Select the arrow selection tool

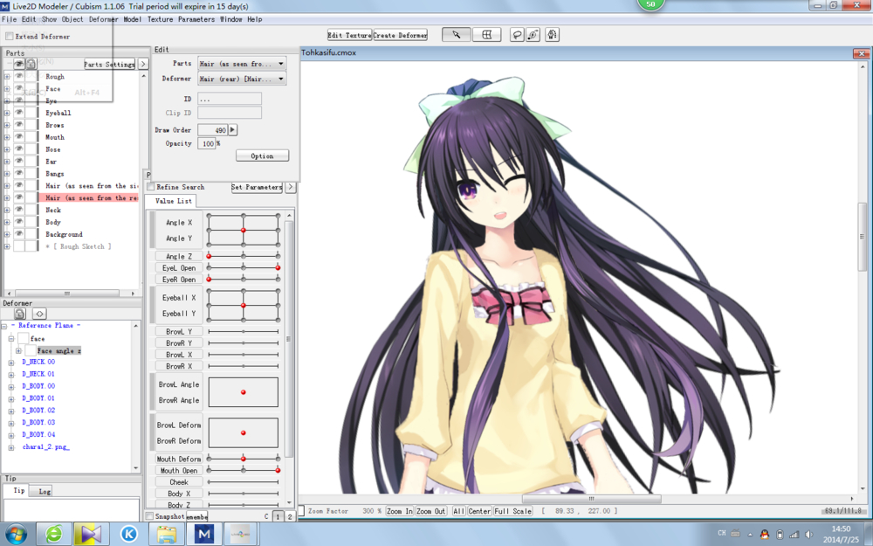tap(456, 35)
